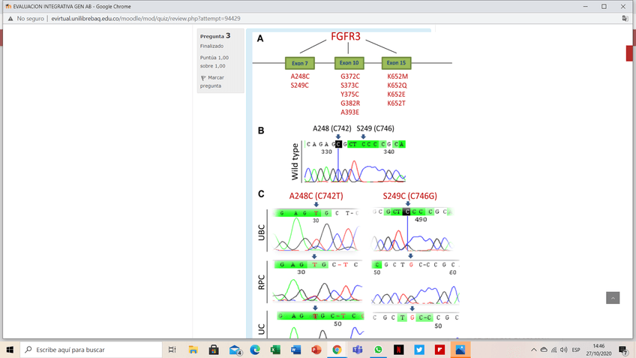
Task: Show hidden system tray icons
Action: click(x=533, y=350)
